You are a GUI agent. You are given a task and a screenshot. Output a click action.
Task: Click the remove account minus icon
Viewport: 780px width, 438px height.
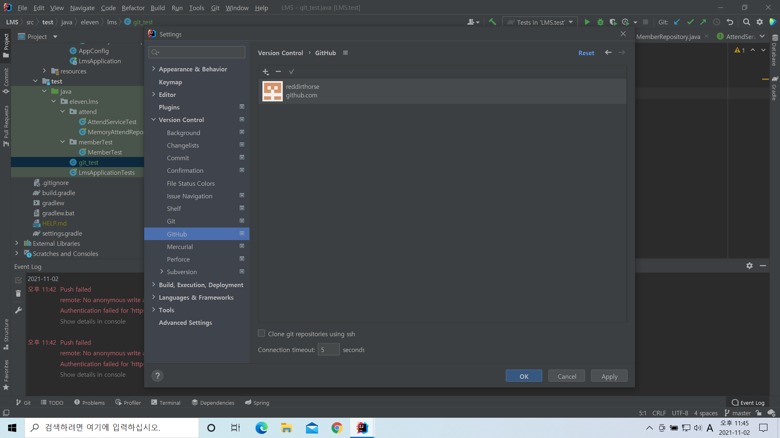(278, 72)
